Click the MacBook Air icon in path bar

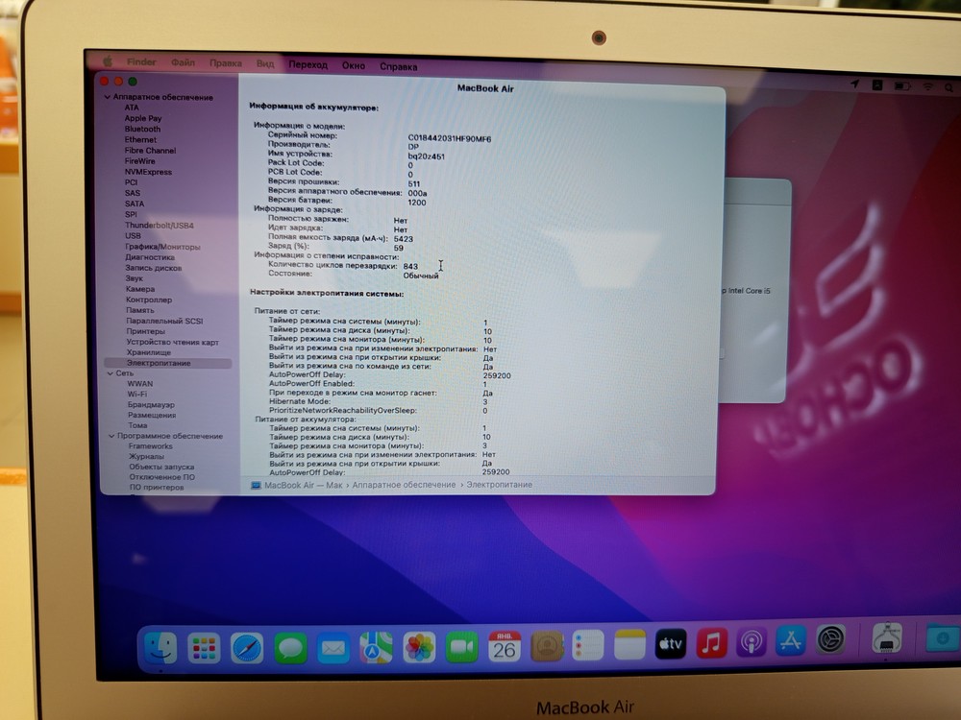257,485
